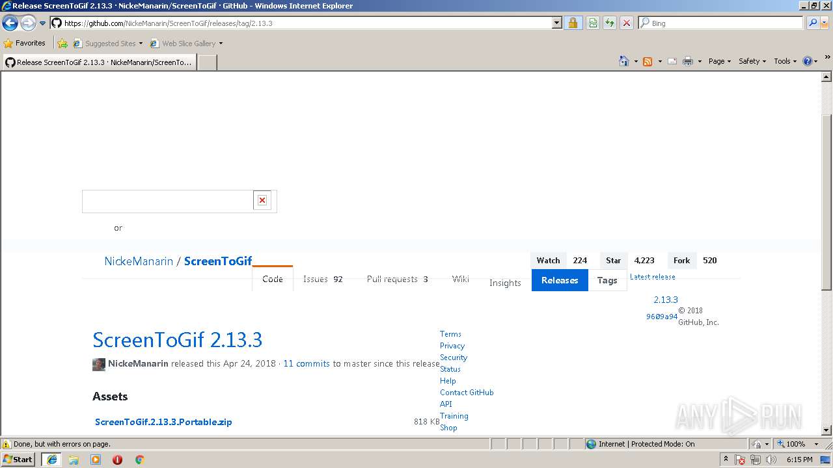833x468 pixels.
Task: Open the Safety menu
Action: click(752, 61)
